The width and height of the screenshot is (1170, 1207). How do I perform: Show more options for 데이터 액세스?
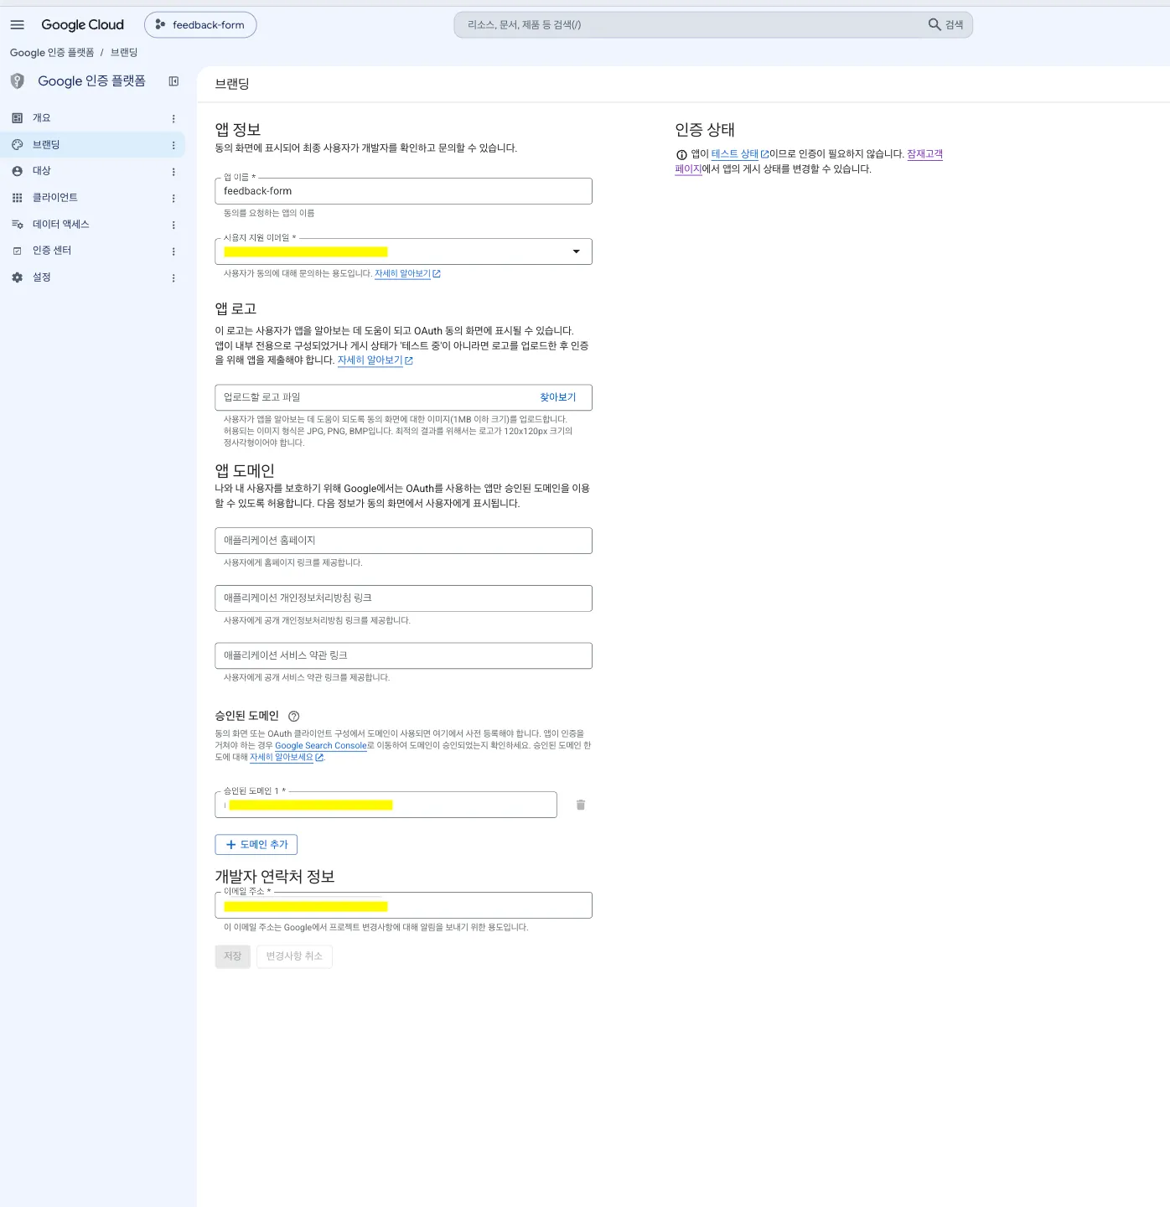click(173, 225)
